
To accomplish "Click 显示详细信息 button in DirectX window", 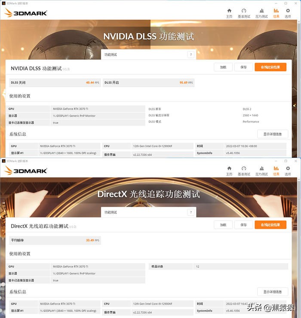I will tap(273, 292).
